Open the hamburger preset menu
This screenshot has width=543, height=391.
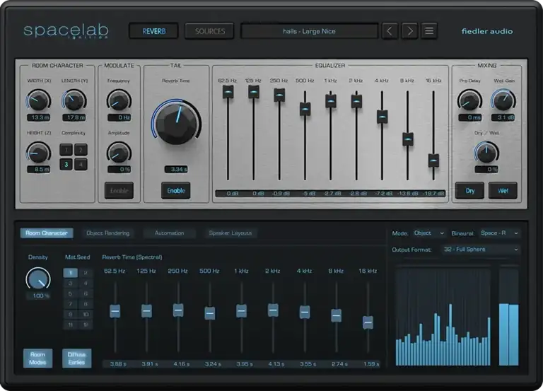[x=429, y=31]
